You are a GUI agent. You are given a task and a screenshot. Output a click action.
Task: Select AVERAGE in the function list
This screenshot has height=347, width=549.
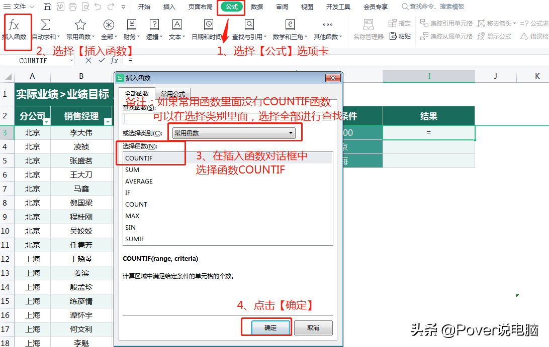[228, 181]
